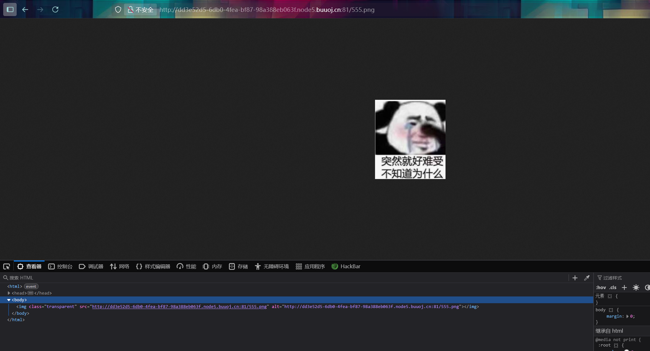Create a new node with plus button

point(575,278)
